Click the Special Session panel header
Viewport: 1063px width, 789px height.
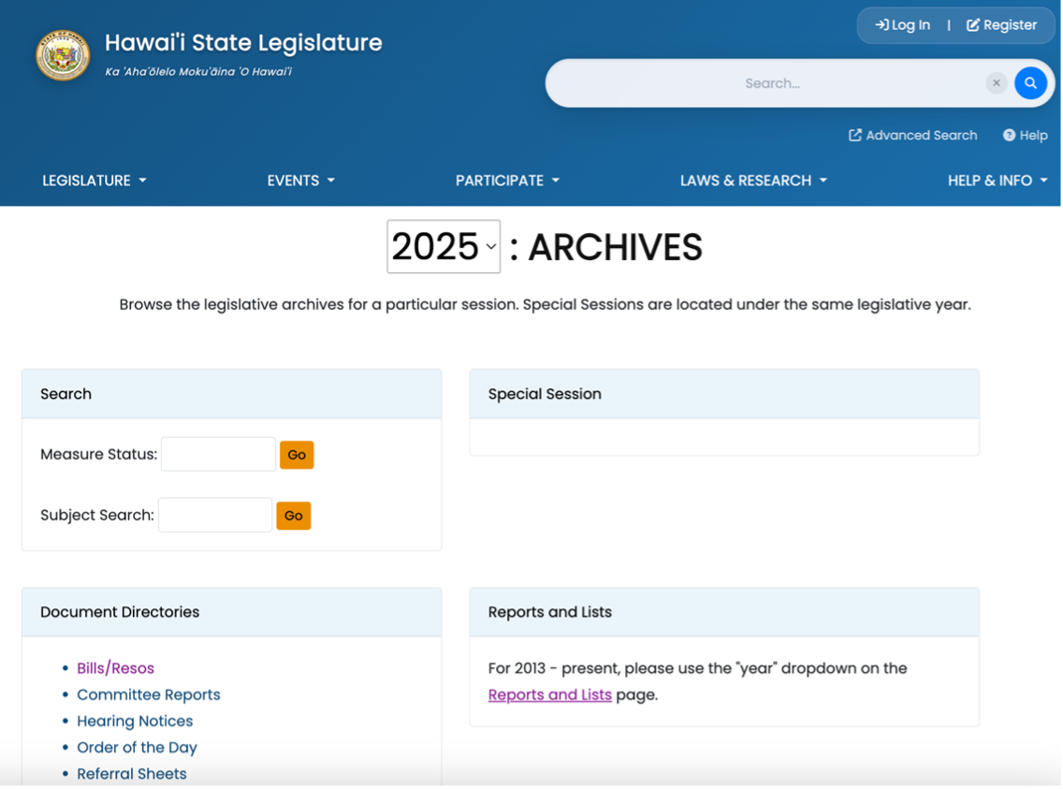coord(724,394)
